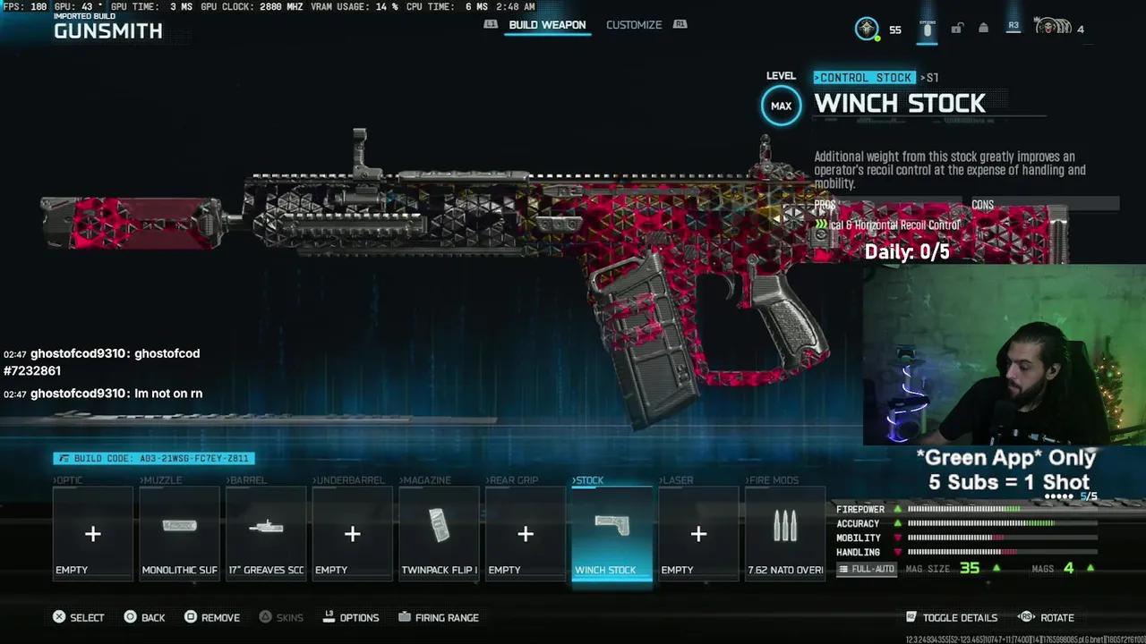Add an attachment to the empty Optic slot
Screen dimensions: 1146x644
tap(93, 534)
